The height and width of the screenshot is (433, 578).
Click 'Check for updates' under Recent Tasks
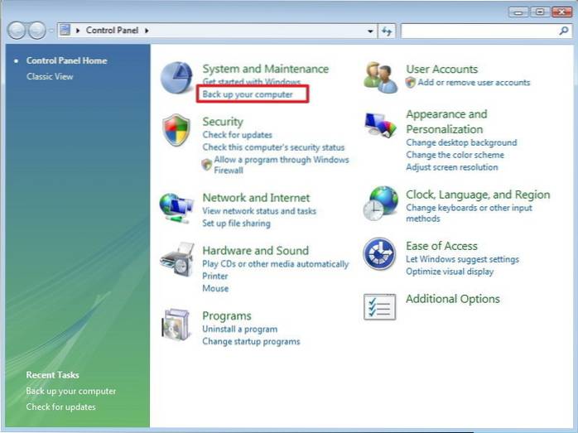60,407
